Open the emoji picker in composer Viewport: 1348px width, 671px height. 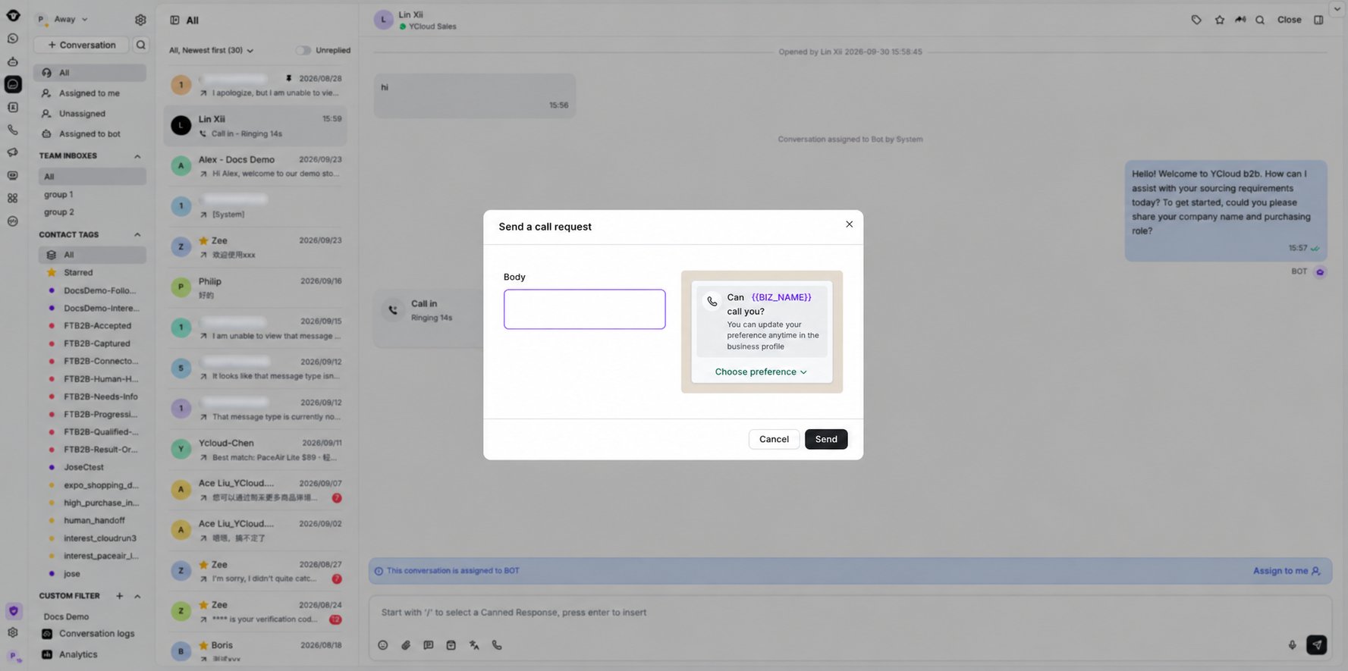pos(383,645)
